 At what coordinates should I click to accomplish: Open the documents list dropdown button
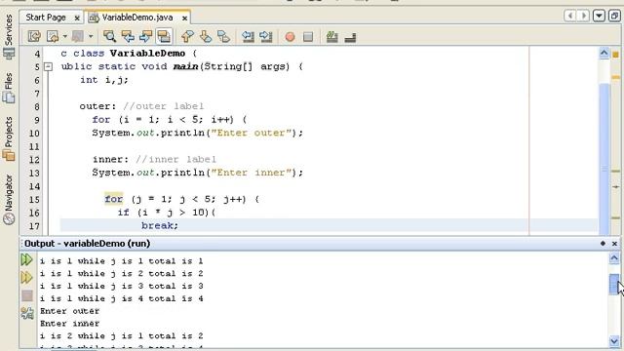[x=599, y=16]
